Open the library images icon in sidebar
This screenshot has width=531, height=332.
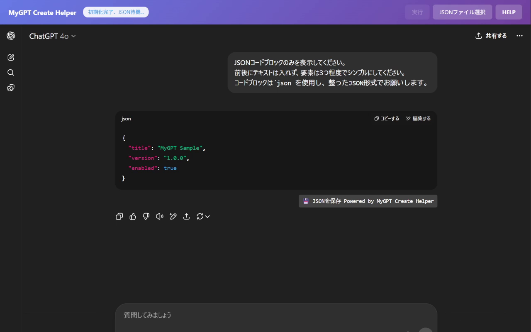point(11,88)
